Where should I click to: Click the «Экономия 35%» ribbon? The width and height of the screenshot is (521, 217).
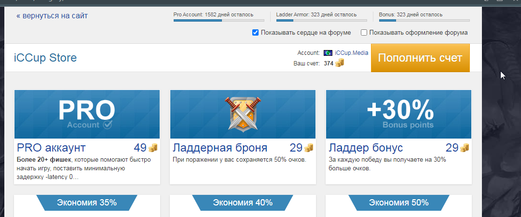87,203
